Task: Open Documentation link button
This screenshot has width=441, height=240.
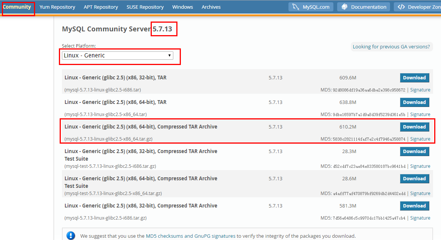Action: click(x=363, y=7)
